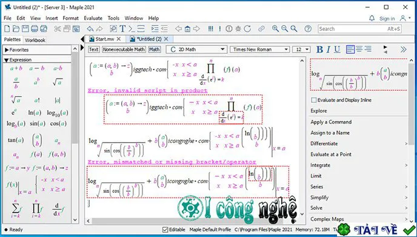Choose Assign to a Name

click(x=330, y=132)
